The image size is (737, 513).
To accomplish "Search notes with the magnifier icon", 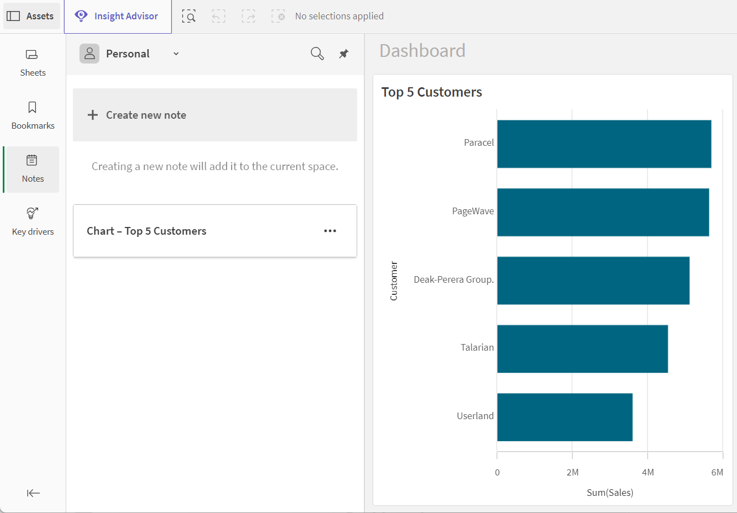I will [317, 54].
